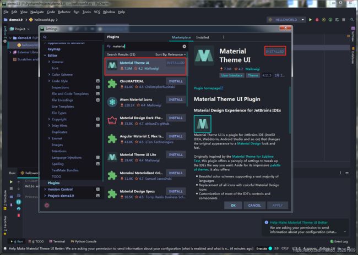This screenshot has width=358, height=255.
Task: Open the Project view dropdown in the sidebar
Action: tap(20, 29)
